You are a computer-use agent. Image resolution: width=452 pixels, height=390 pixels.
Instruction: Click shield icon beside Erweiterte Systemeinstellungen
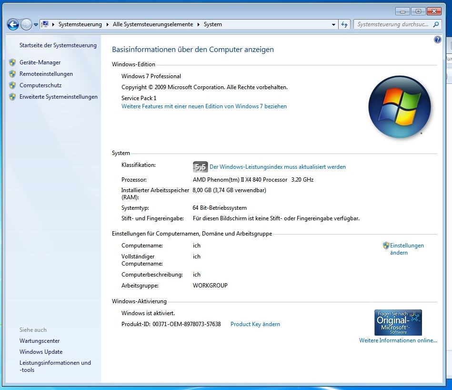tap(12, 97)
